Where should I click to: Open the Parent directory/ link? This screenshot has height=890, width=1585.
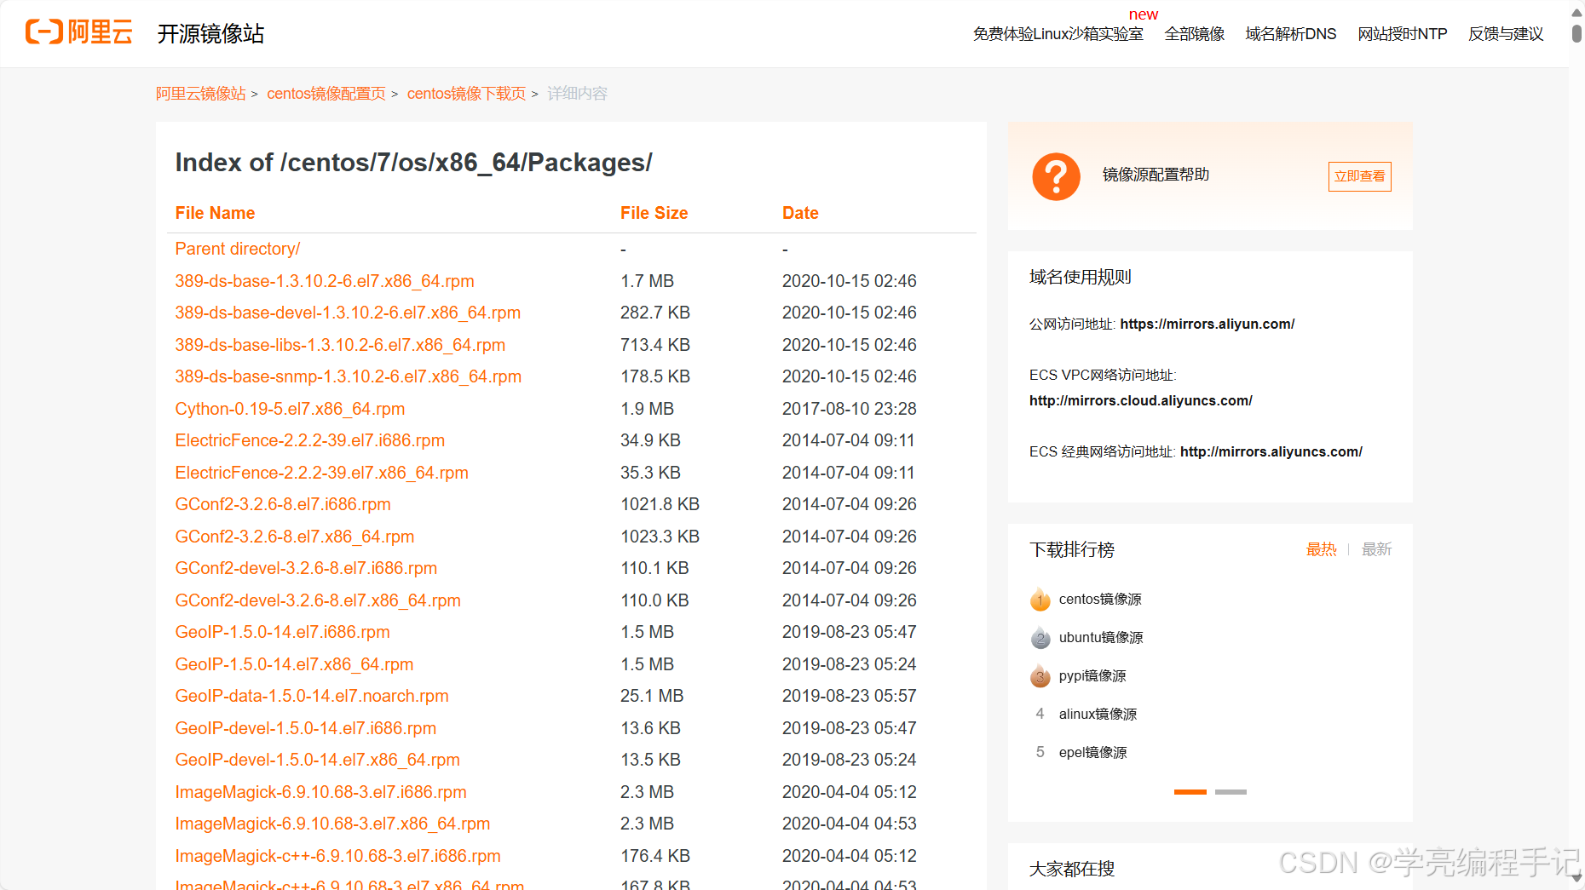tap(237, 249)
